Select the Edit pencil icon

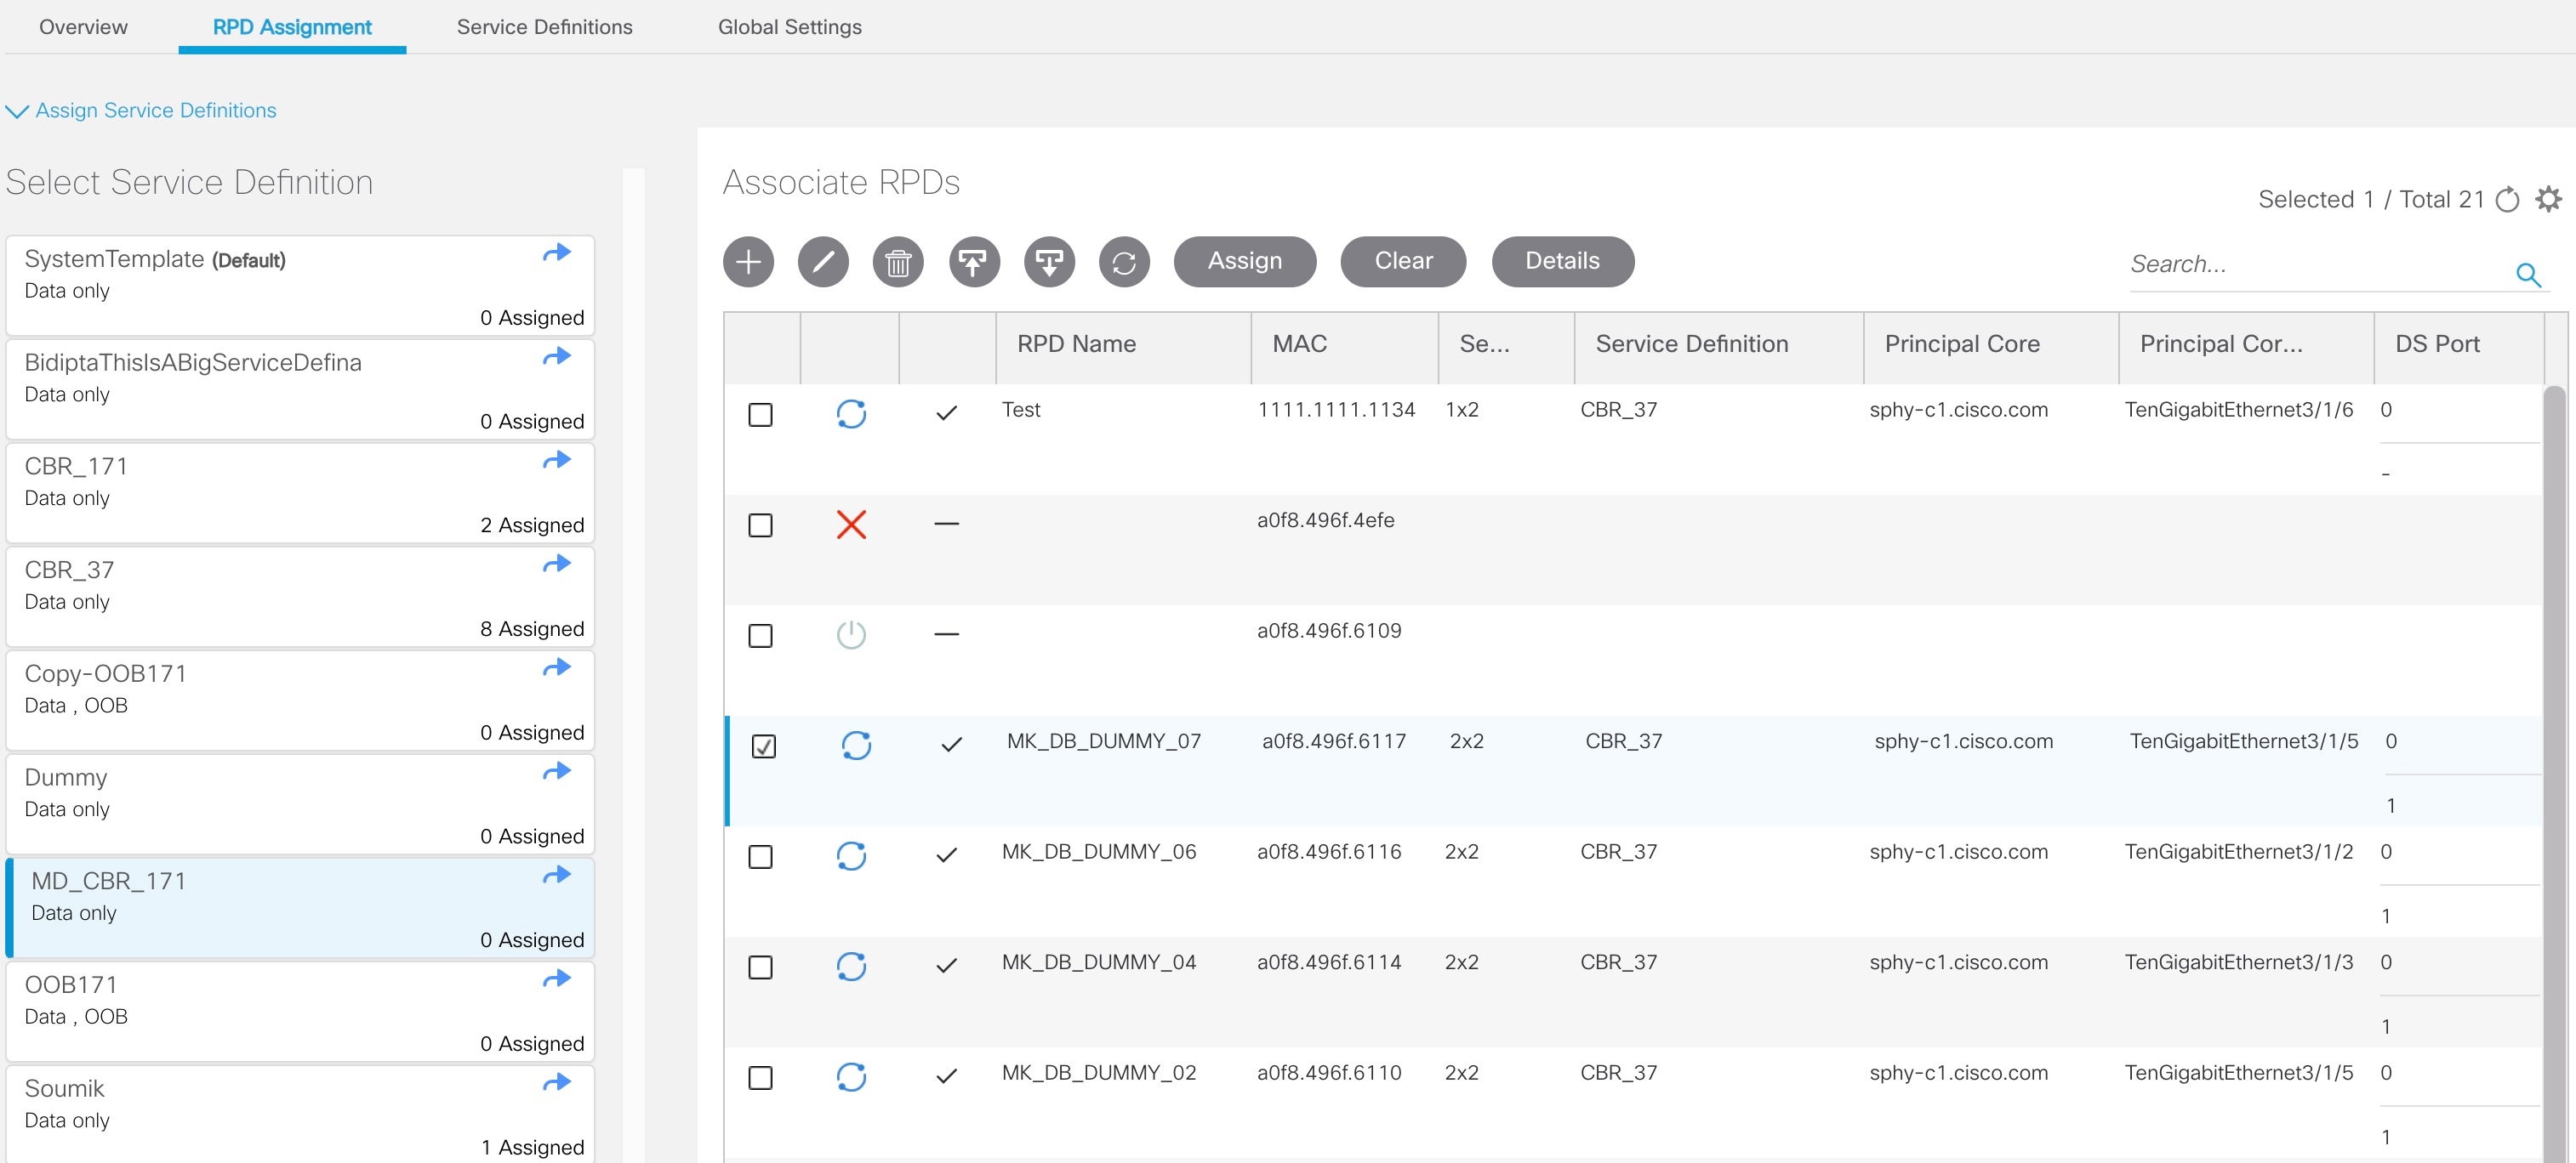click(823, 262)
